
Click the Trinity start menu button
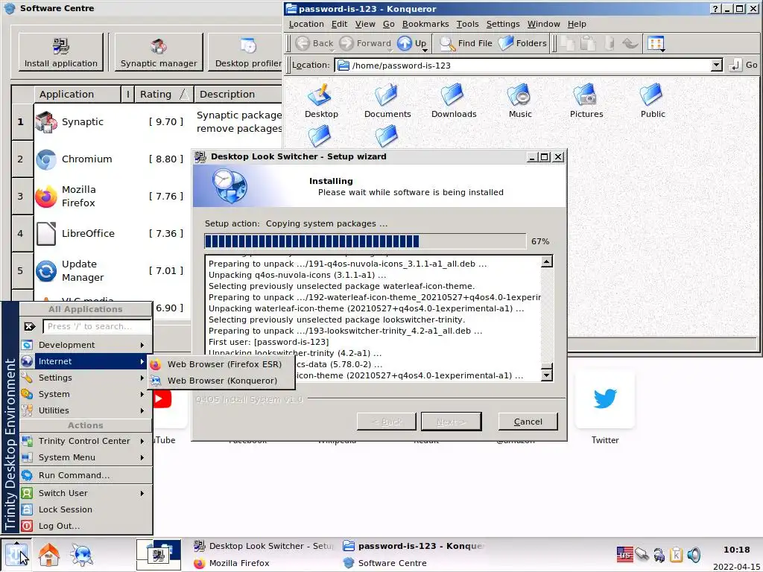(x=16, y=554)
